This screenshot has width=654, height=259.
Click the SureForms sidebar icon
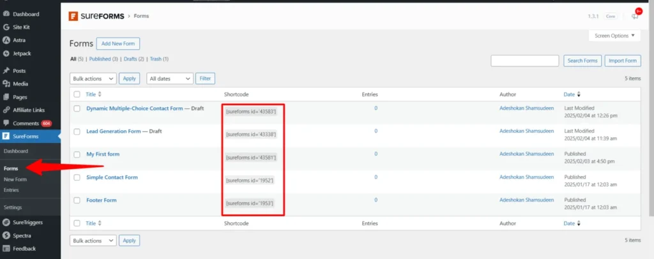tap(6, 136)
